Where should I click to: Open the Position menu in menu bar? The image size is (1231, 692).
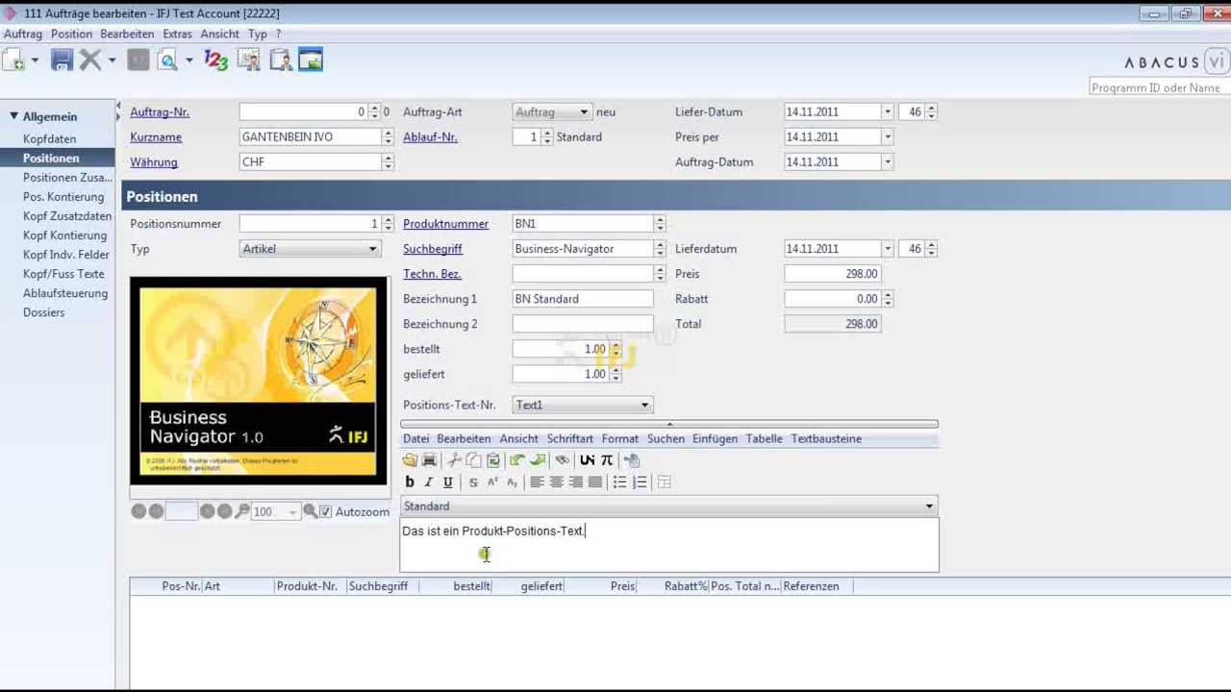pyautogui.click(x=72, y=34)
